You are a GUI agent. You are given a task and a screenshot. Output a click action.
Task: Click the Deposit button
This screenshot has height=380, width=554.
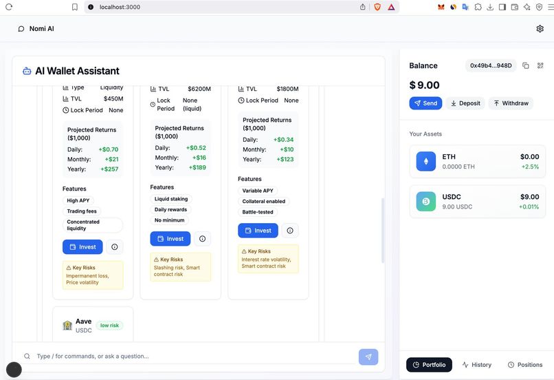tap(465, 103)
